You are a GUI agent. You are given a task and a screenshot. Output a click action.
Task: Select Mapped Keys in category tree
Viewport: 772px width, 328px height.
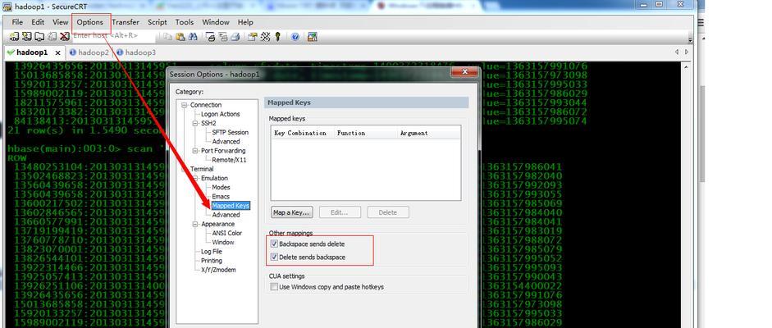(231, 206)
